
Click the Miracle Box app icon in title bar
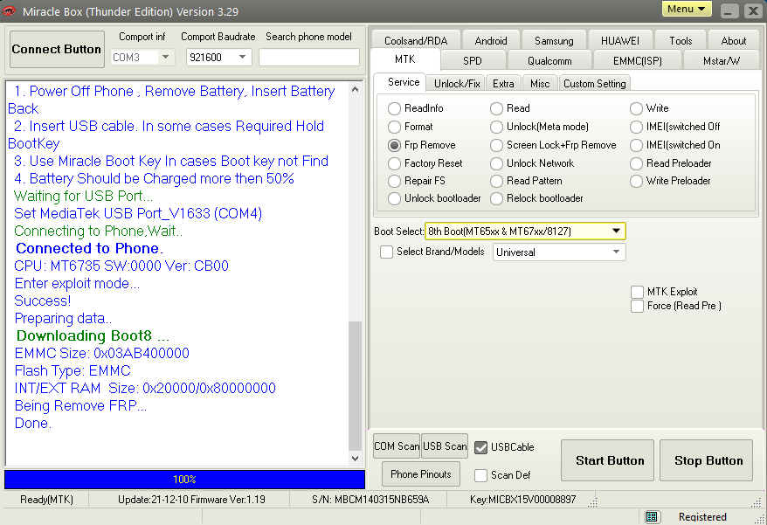(x=9, y=10)
